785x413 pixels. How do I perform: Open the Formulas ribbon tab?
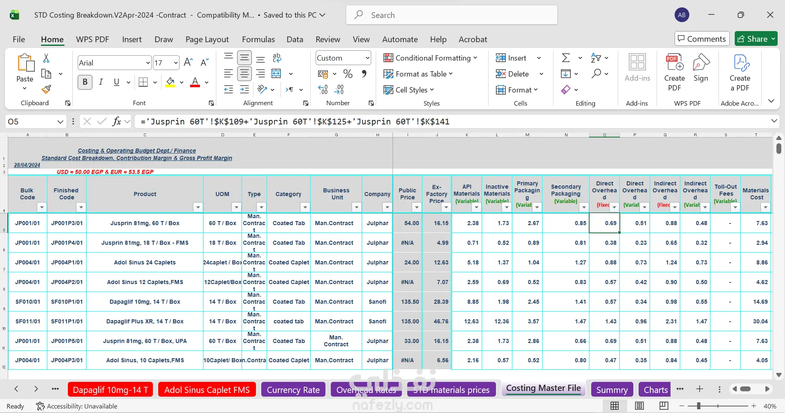tap(258, 39)
